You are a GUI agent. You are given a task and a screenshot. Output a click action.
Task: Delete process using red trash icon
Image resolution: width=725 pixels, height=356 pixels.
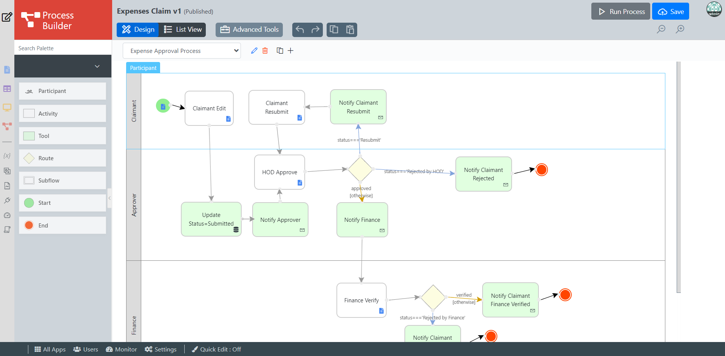pos(265,51)
